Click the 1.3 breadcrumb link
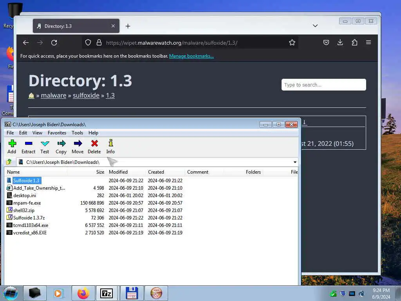 tap(110, 96)
